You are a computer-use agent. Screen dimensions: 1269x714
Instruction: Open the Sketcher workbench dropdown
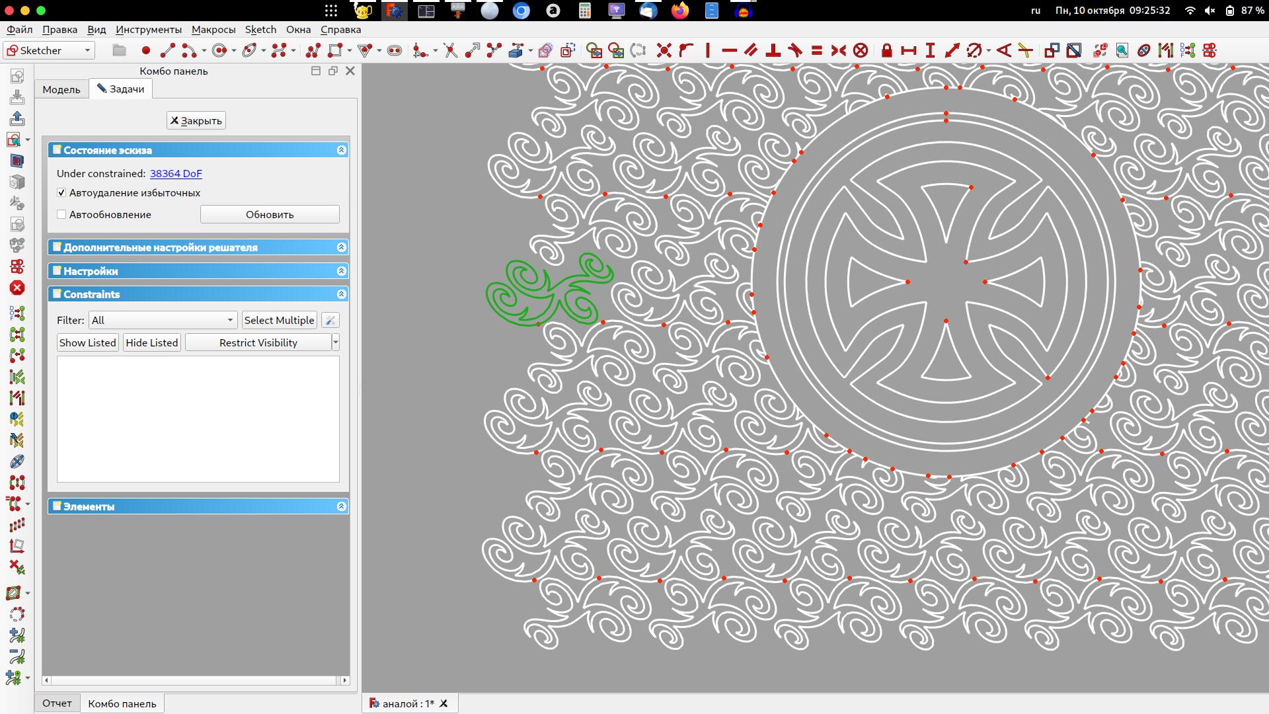49,50
